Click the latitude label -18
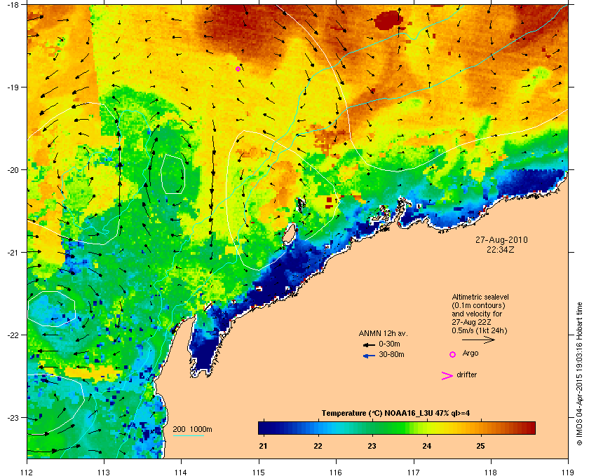589x476 pixels. point(13,4)
